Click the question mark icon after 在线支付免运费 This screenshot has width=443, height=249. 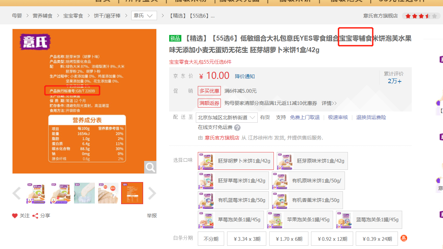[x=237, y=128]
